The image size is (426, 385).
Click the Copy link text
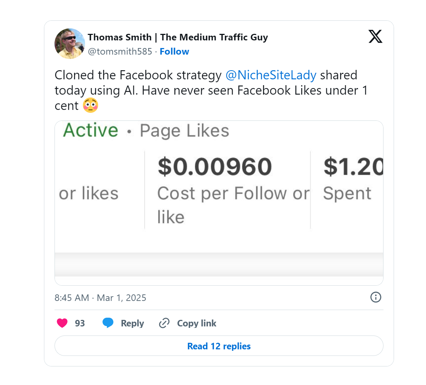tap(196, 323)
